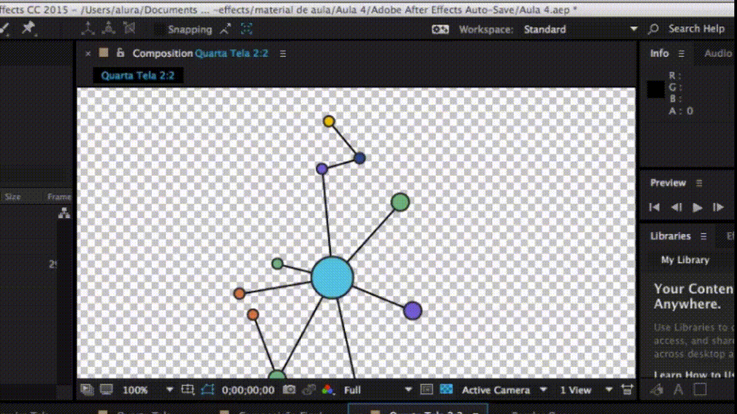The height and width of the screenshot is (414, 737).
Task: Click the Region of Interest icon
Action: pyautogui.click(x=188, y=390)
